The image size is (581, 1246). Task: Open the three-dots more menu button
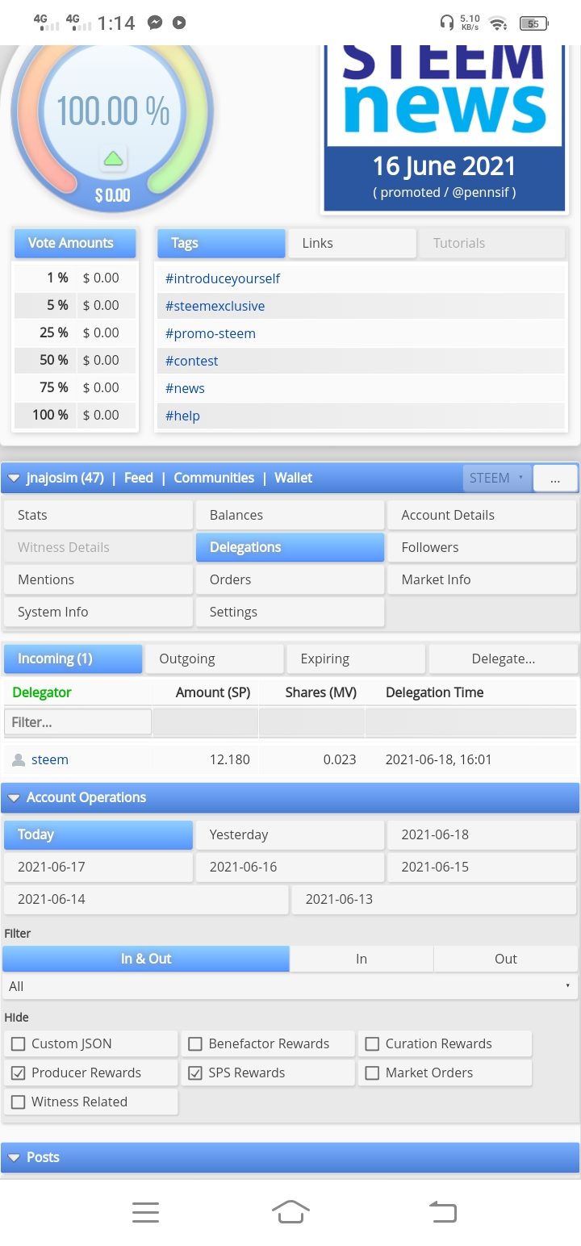555,478
